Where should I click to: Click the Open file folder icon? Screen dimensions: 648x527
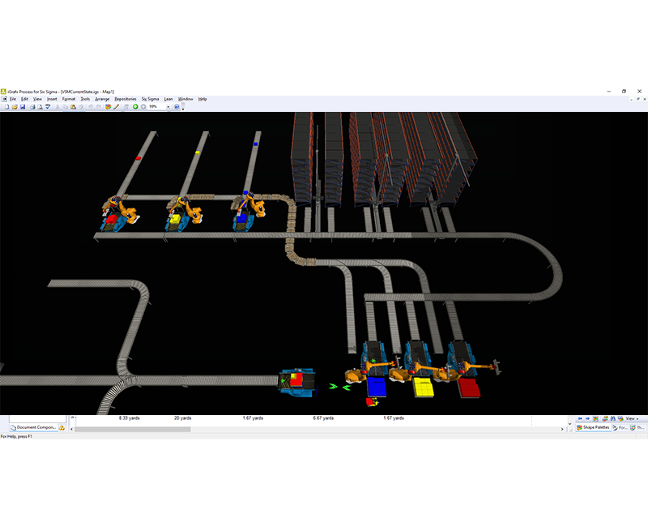[x=14, y=106]
